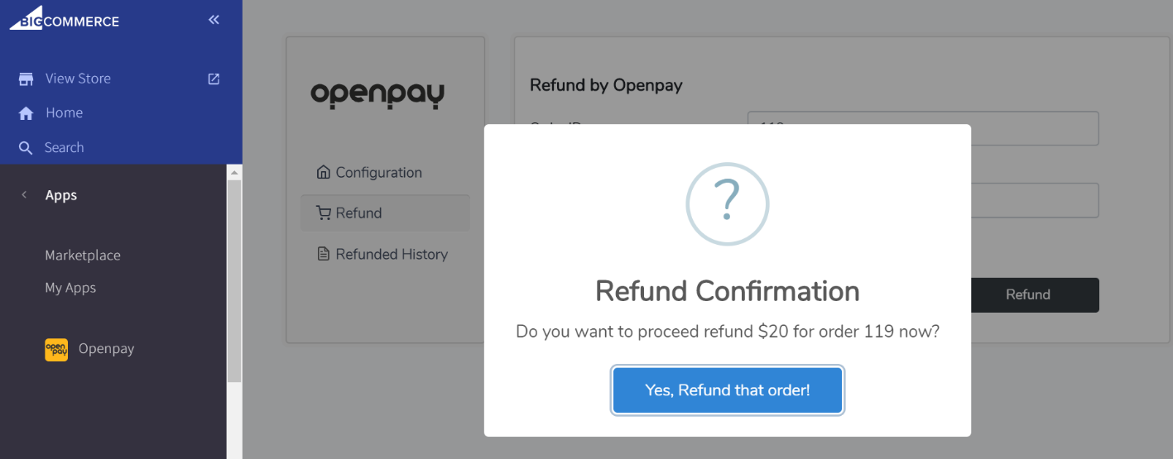Go back using Apps chevron arrow

24,195
